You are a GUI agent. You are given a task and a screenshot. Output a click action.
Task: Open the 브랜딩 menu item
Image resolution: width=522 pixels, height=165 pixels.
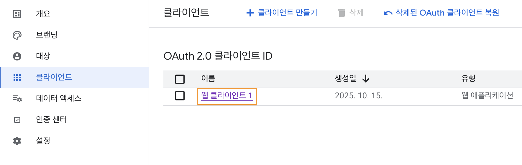[47, 35]
